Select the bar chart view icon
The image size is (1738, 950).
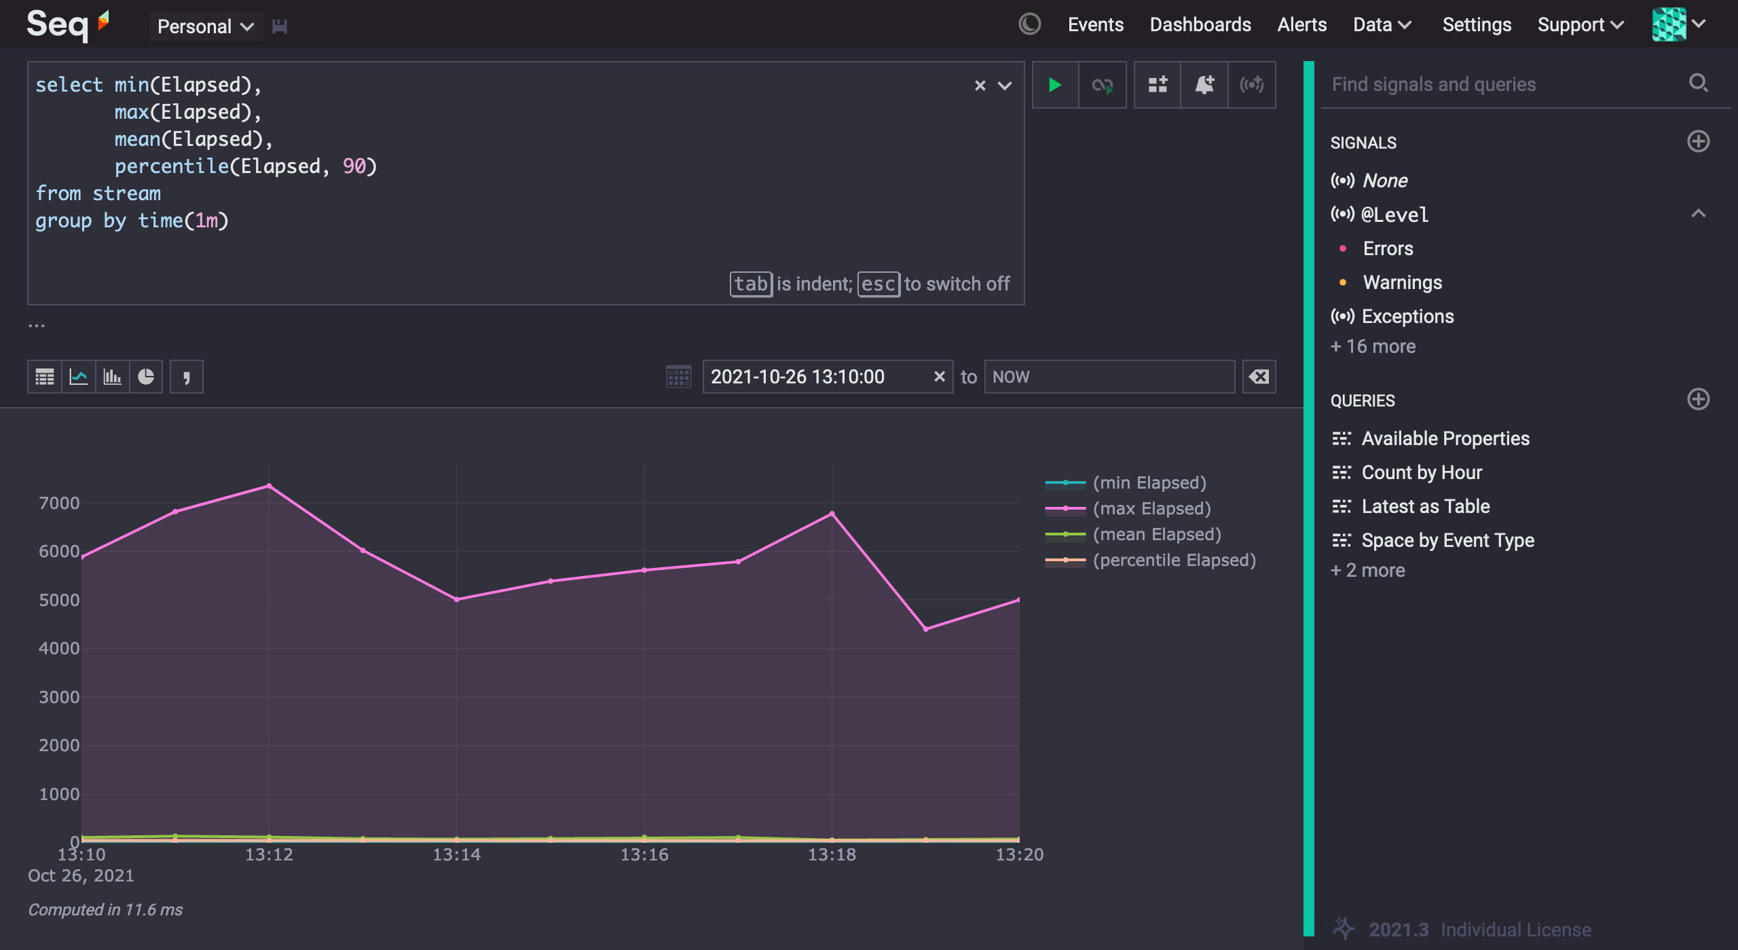(x=112, y=377)
